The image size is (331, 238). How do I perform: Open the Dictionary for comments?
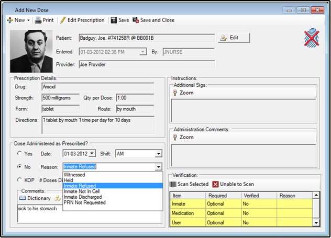click(x=23, y=198)
